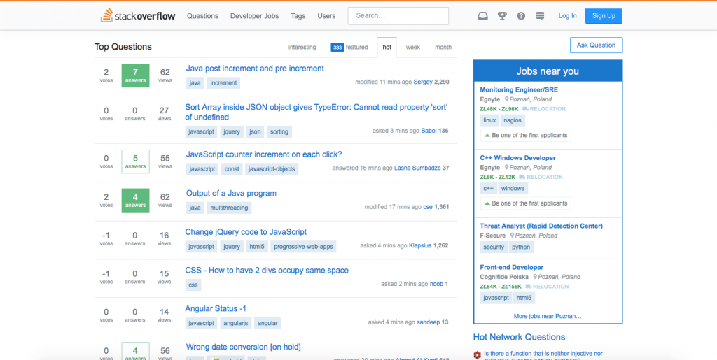Open the inbox icon in header
Viewport: 717px width, 360px height.
click(483, 16)
